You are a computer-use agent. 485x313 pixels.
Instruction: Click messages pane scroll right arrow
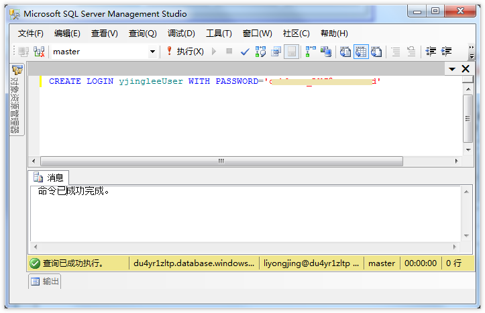454,247
